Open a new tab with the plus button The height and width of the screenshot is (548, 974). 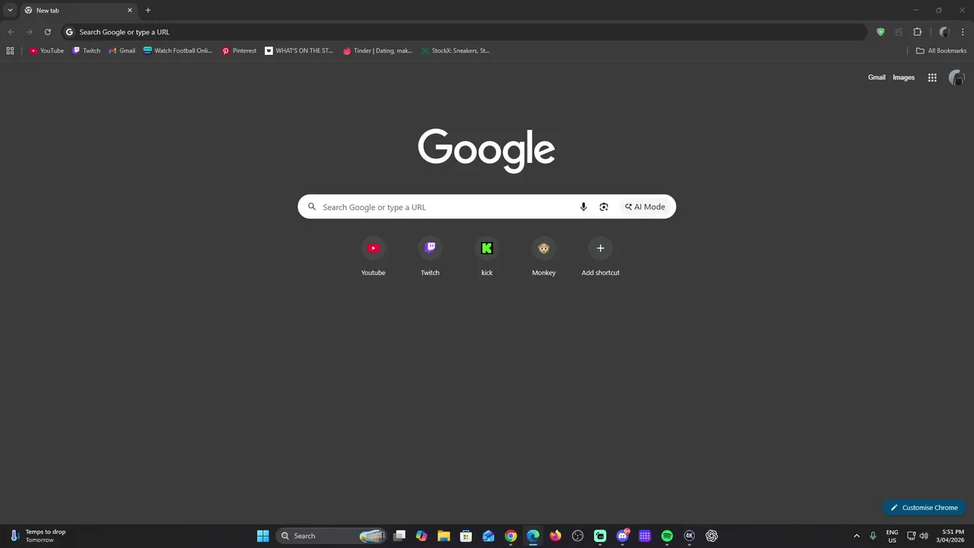(148, 10)
